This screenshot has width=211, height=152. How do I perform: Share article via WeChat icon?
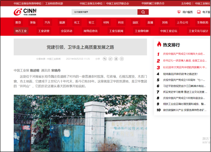(x=105, y=59)
